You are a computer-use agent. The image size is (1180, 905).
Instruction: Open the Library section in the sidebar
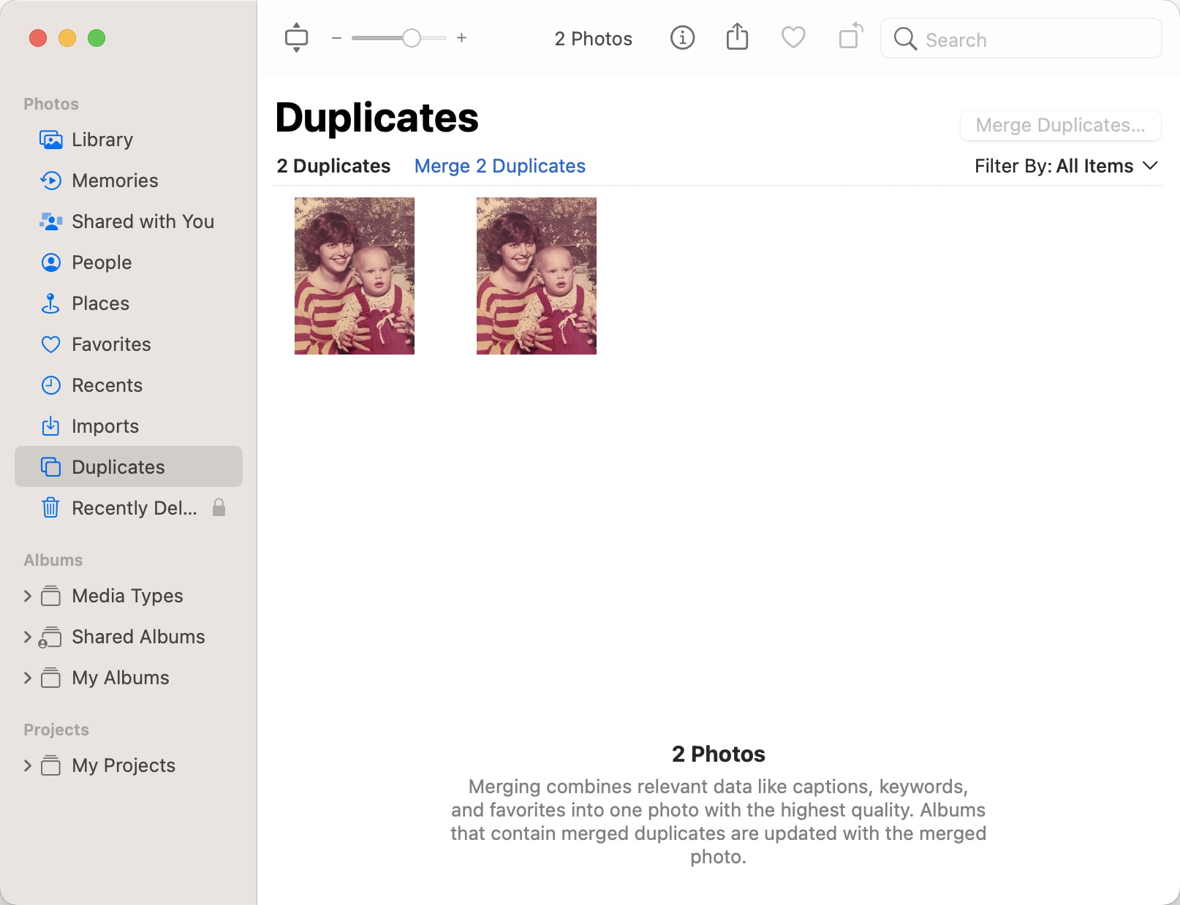pos(102,140)
